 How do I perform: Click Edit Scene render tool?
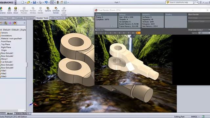pyautogui.click(x=10, y=10)
